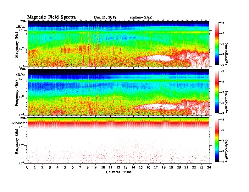
Task: Click the log(PSD) label beside dH/dt color scale
Action: (227, 54)
